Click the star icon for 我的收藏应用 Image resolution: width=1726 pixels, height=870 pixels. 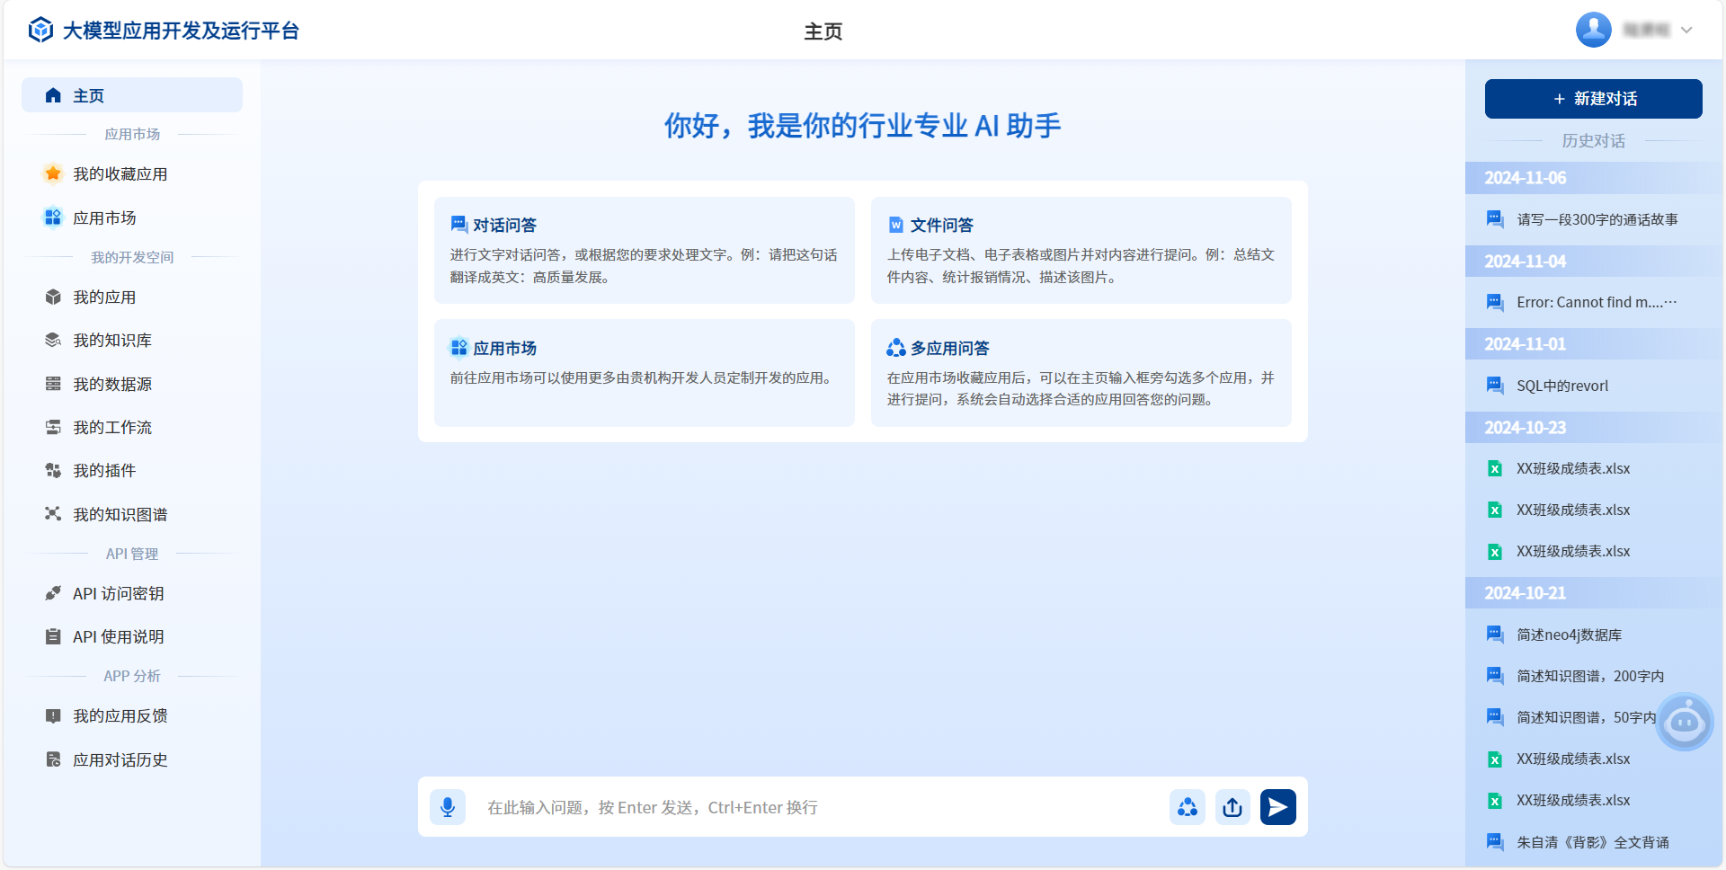[x=53, y=173]
